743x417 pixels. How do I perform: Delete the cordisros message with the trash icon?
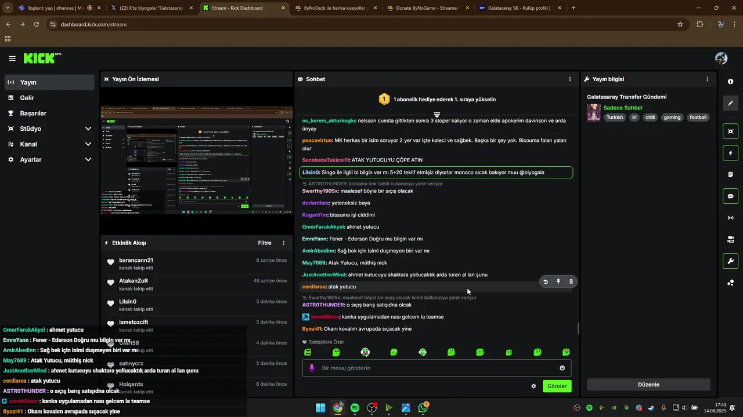click(571, 281)
